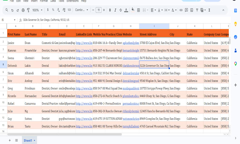This screenshot has width=240, height=144.
Task: Print the spreadsheet
Action: 23,10
